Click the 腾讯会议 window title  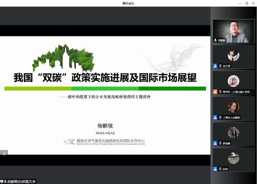[128, 3]
